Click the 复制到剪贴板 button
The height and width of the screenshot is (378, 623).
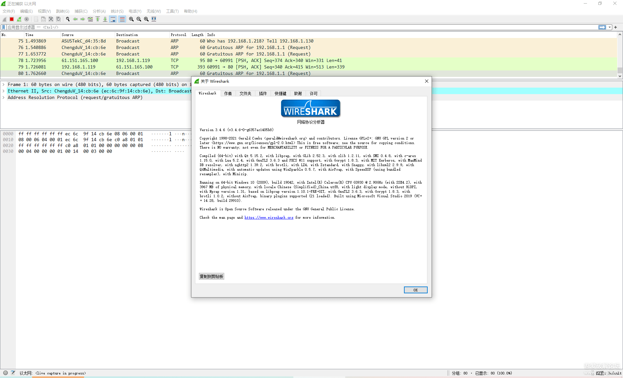point(212,276)
